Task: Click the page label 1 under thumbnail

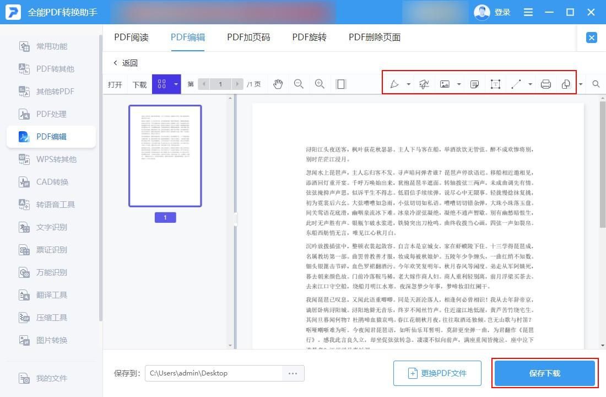Action: point(165,217)
